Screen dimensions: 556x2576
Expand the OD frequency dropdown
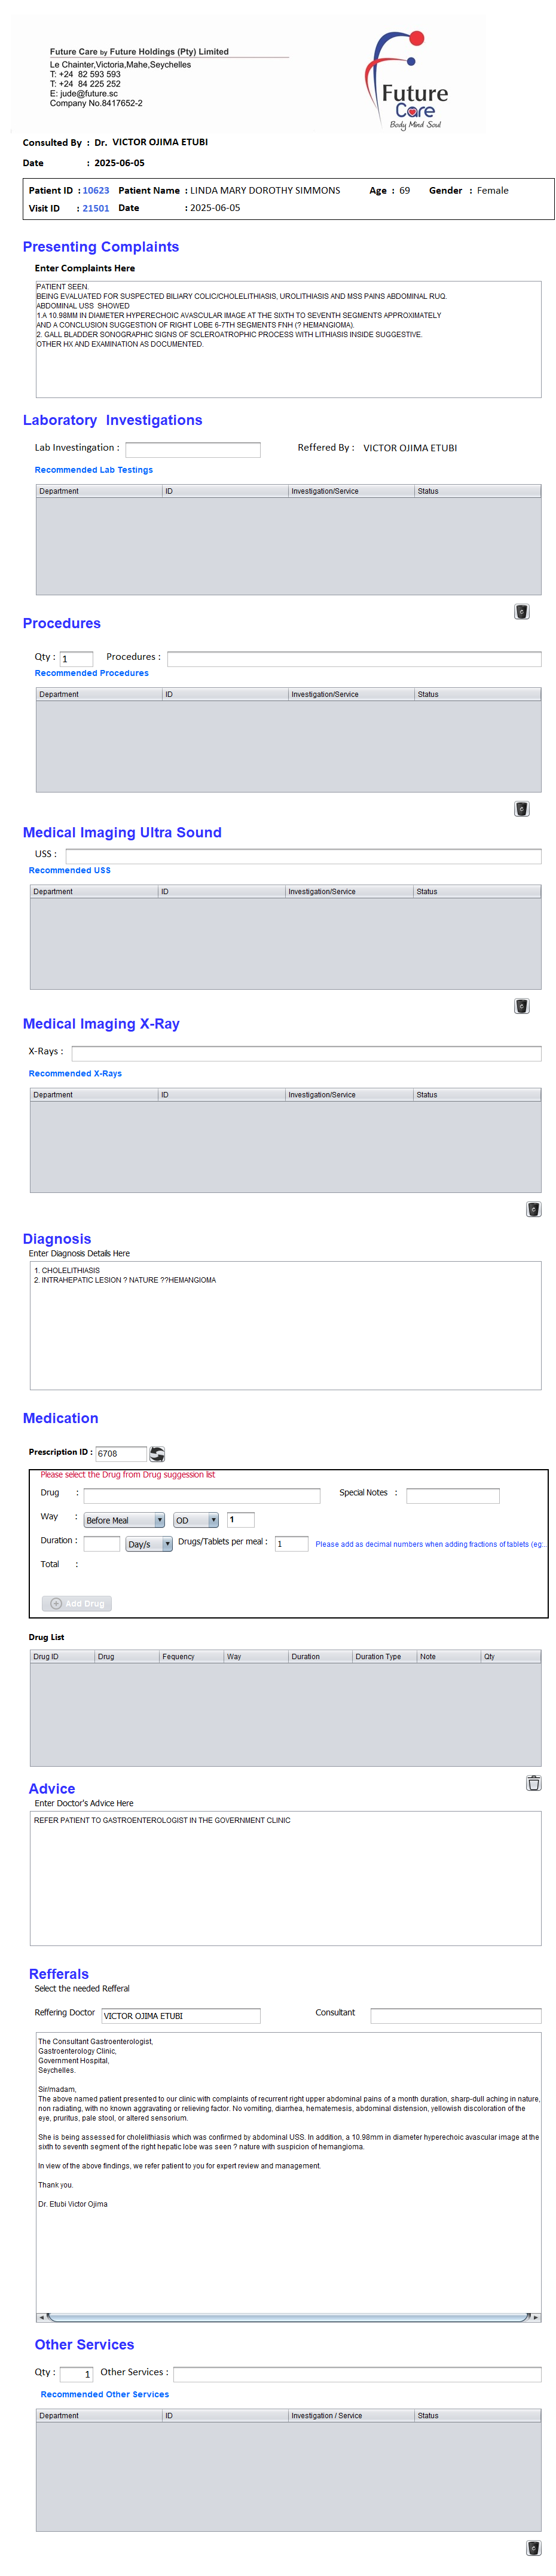pyautogui.click(x=196, y=1519)
